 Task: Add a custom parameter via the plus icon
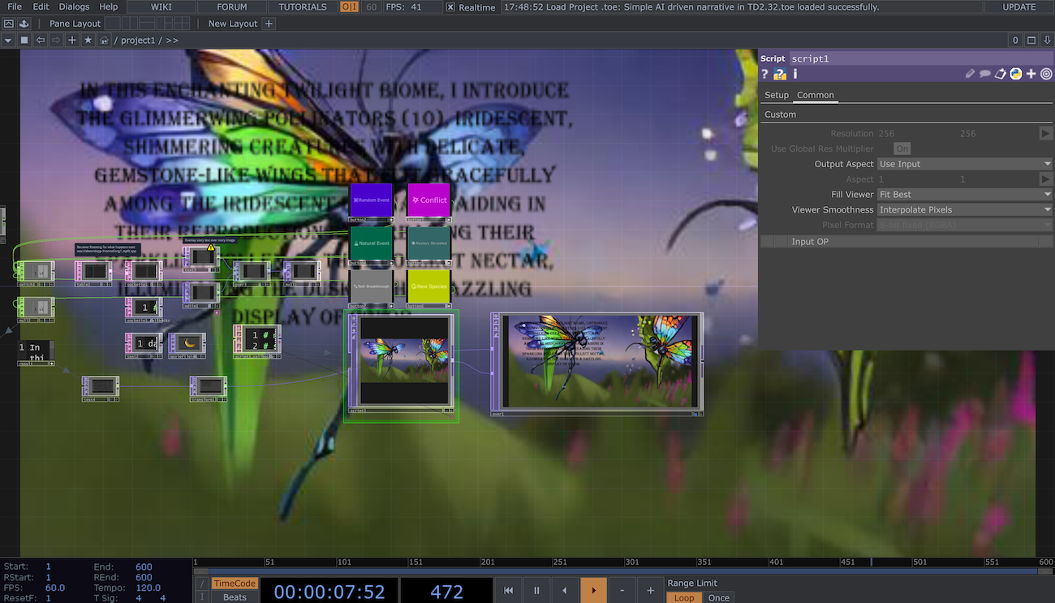pos(1031,74)
